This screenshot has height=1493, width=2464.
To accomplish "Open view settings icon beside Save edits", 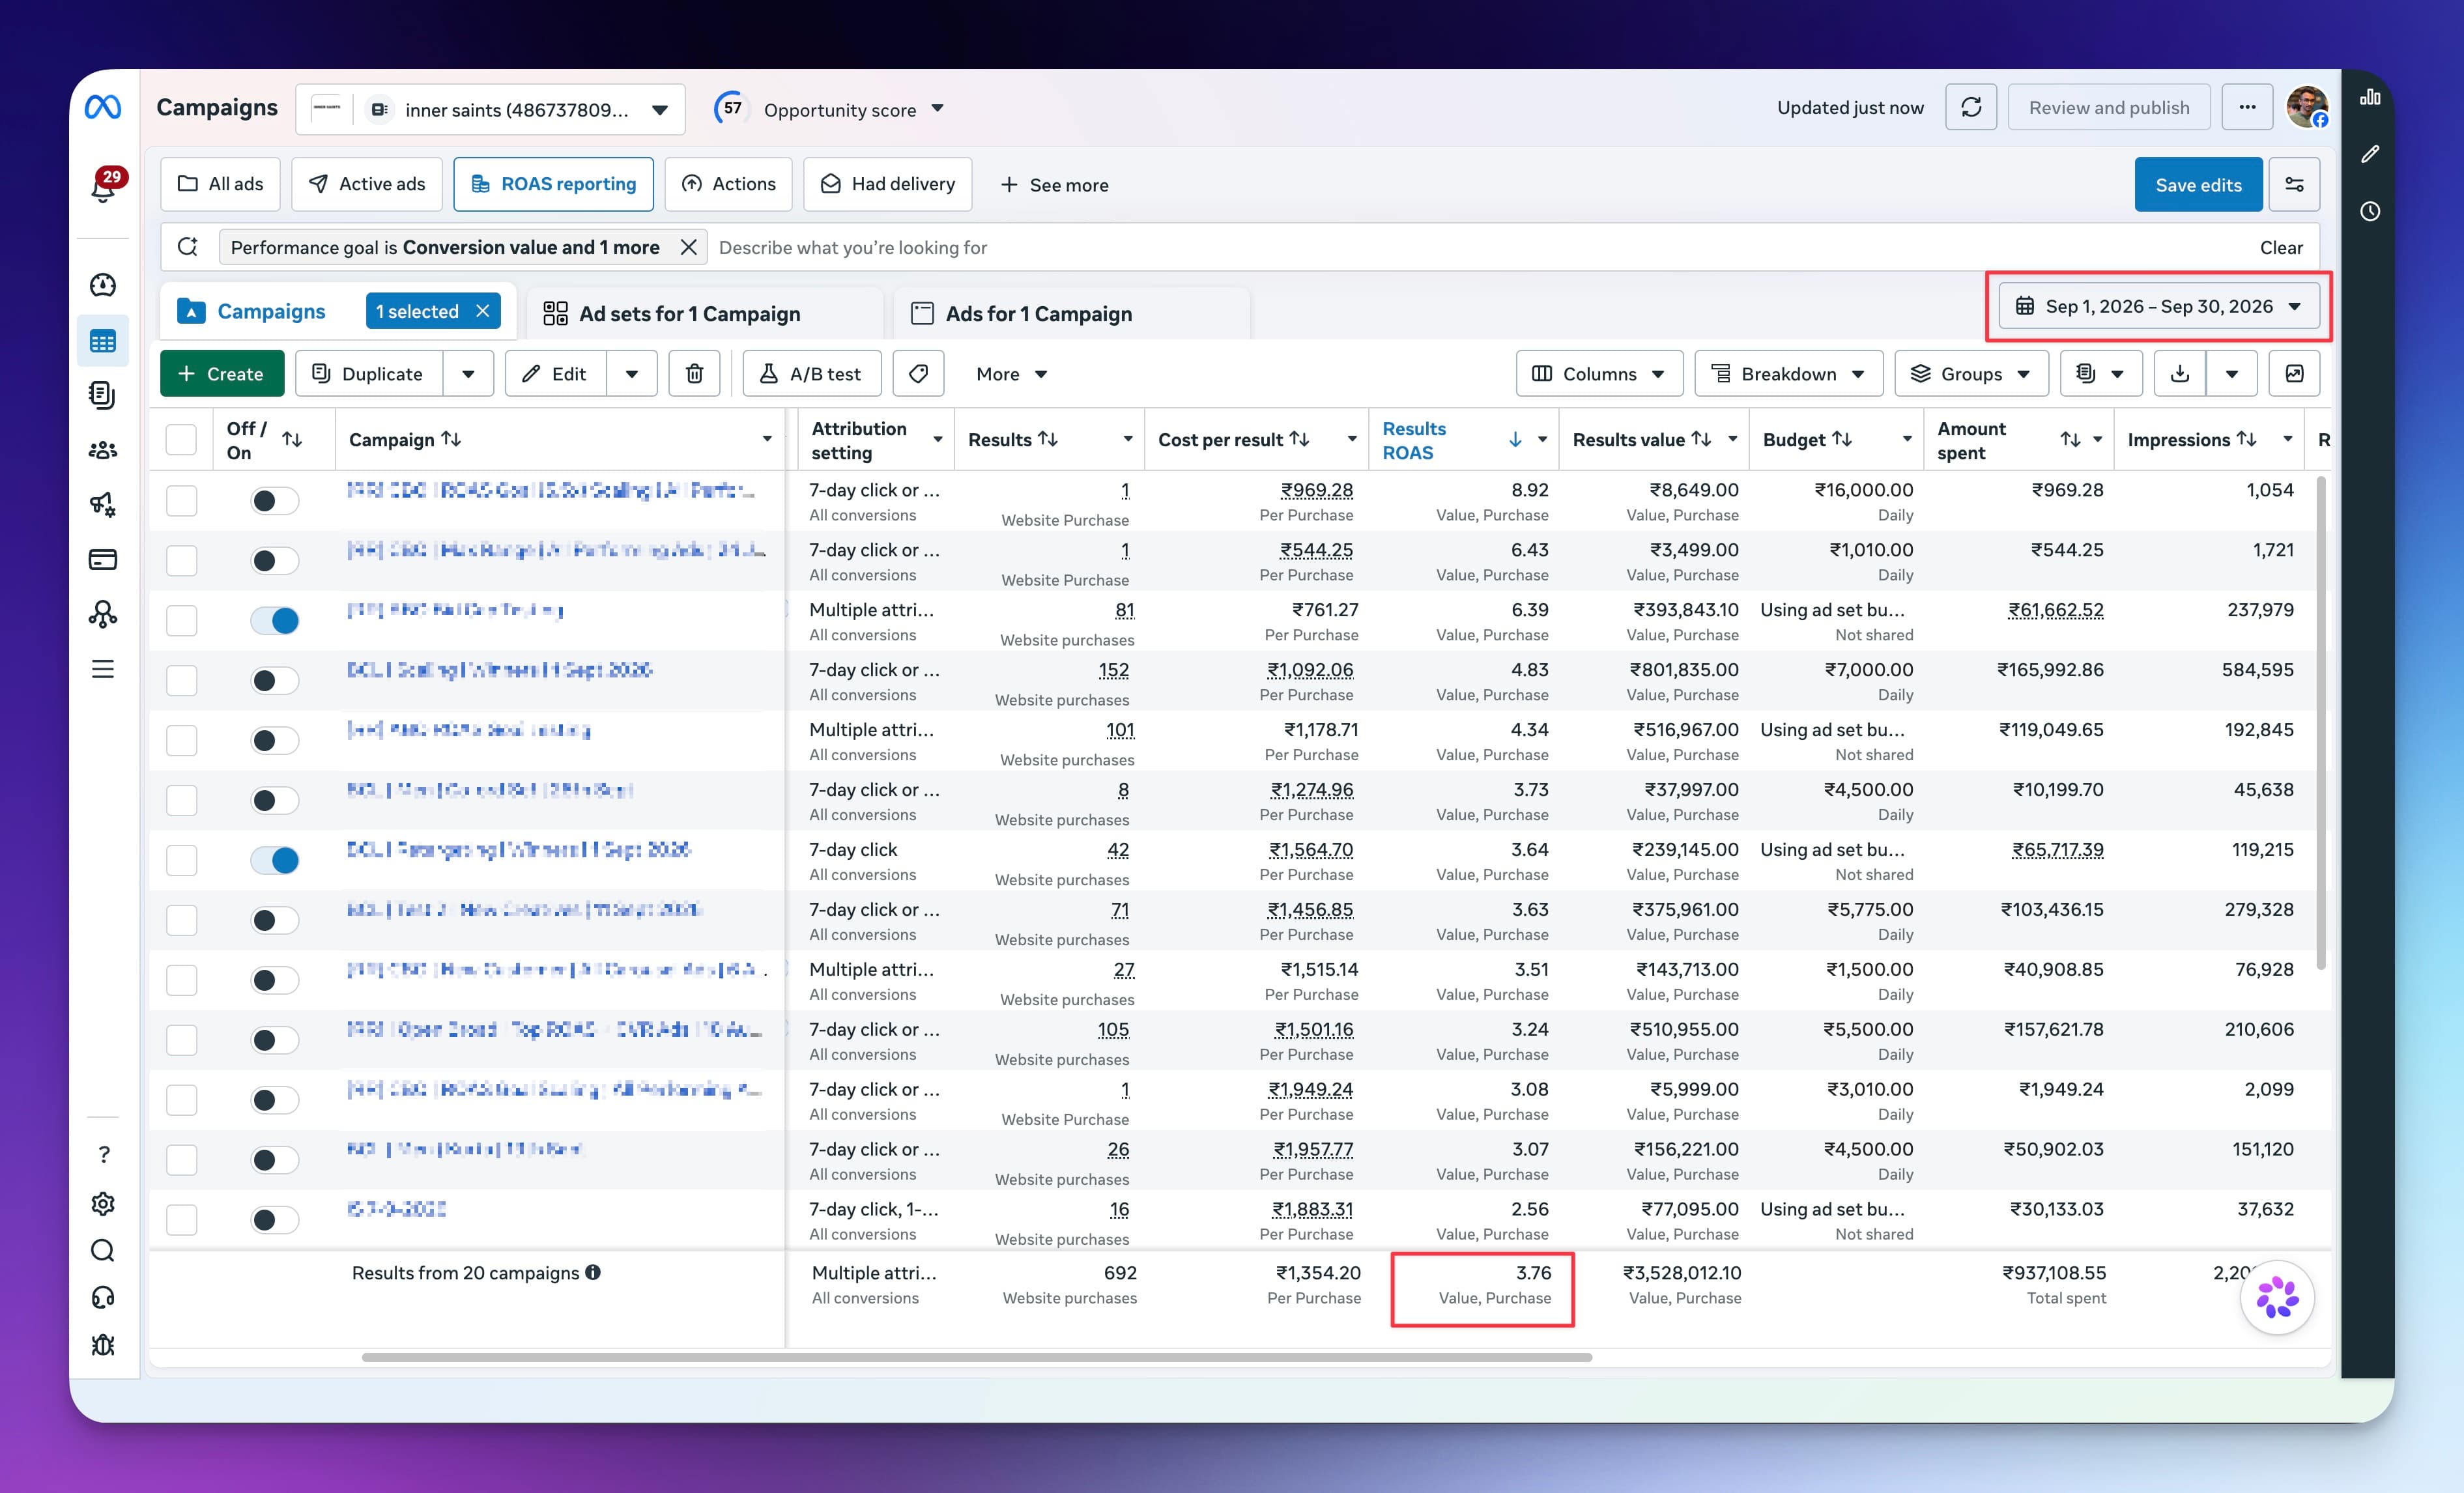I will pos(2294,184).
